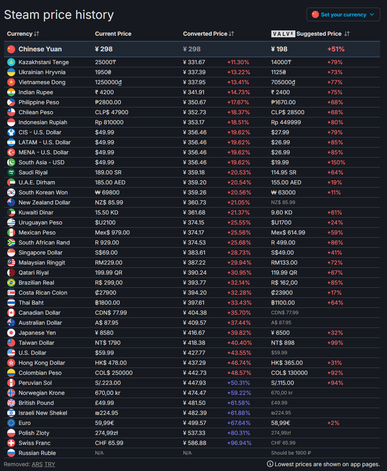Click the info icon near Lowest prices

tap(270, 464)
